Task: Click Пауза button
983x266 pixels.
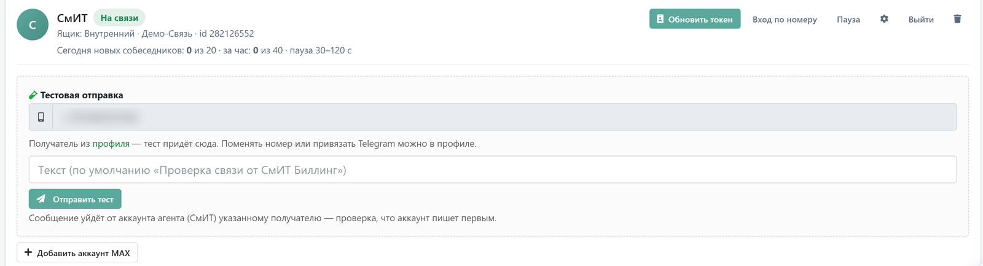Action: click(848, 19)
